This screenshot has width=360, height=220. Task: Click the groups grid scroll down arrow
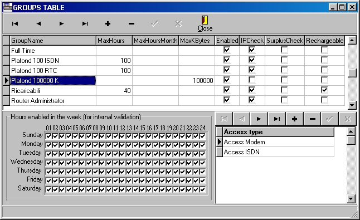coord(352,105)
